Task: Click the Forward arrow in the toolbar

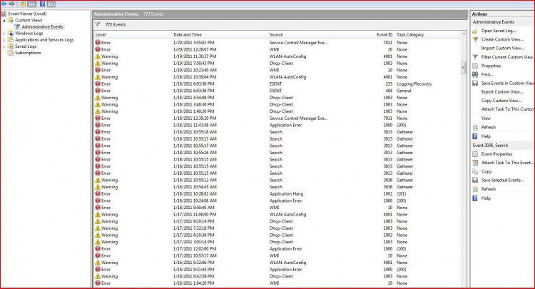Action: [12, 4]
